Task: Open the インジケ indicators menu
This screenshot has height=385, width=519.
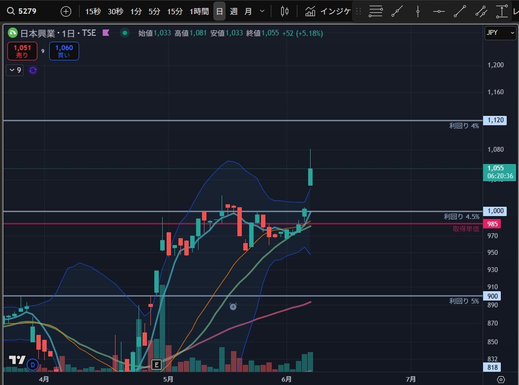Action: pos(327,12)
